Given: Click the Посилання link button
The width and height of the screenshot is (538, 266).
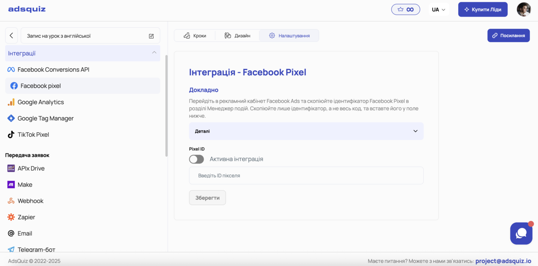Looking at the screenshot, I should coord(508,35).
